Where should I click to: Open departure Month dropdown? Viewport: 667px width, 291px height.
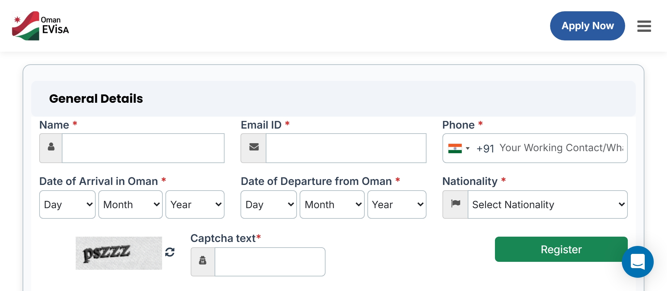click(332, 204)
